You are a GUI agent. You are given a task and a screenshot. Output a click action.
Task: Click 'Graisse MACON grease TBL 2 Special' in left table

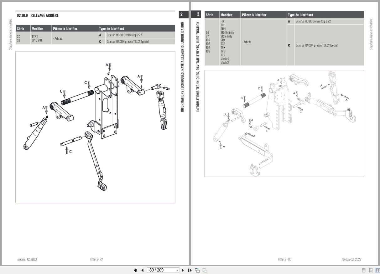point(128,42)
